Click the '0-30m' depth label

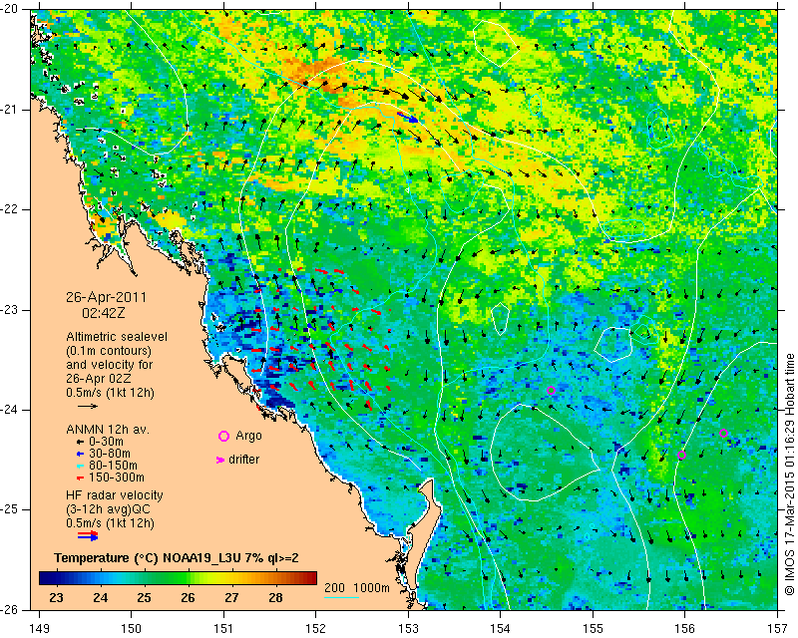[x=106, y=442]
